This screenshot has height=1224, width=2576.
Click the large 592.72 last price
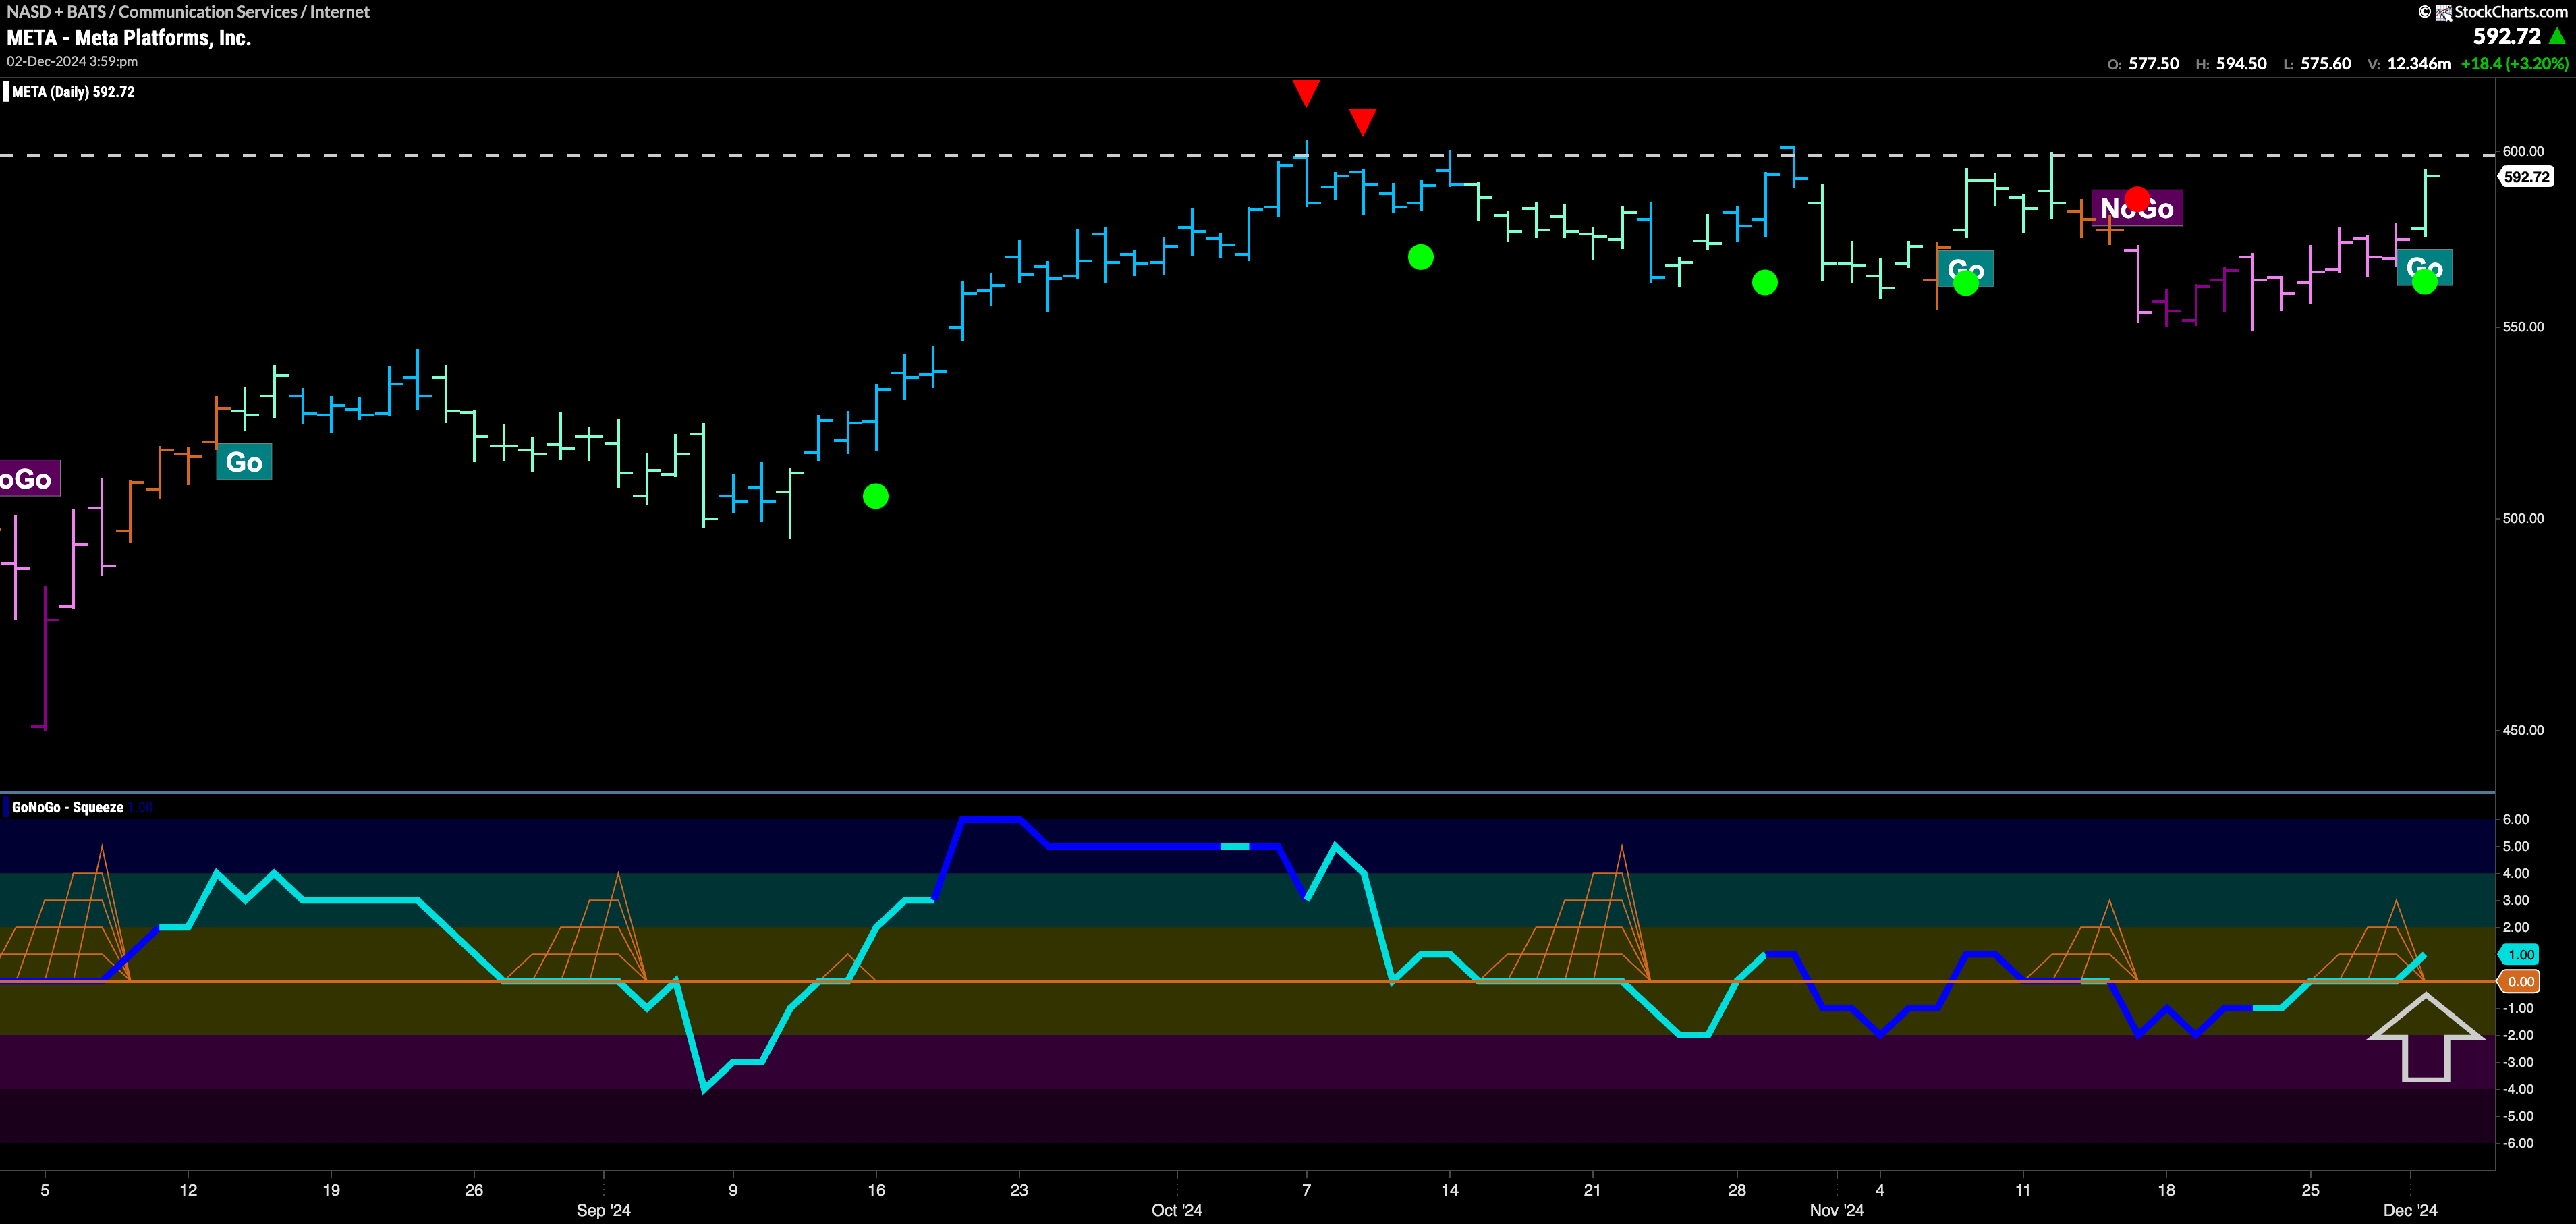[x=2507, y=36]
